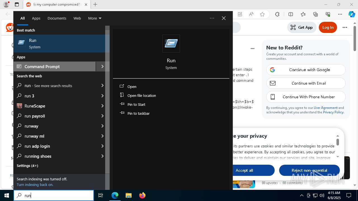Click Edge read aloud icon
Screen dimensions: 358x201
pos(251,14)
